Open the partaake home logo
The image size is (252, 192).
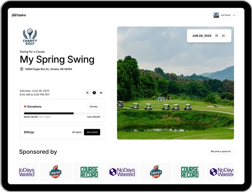(x=19, y=15)
